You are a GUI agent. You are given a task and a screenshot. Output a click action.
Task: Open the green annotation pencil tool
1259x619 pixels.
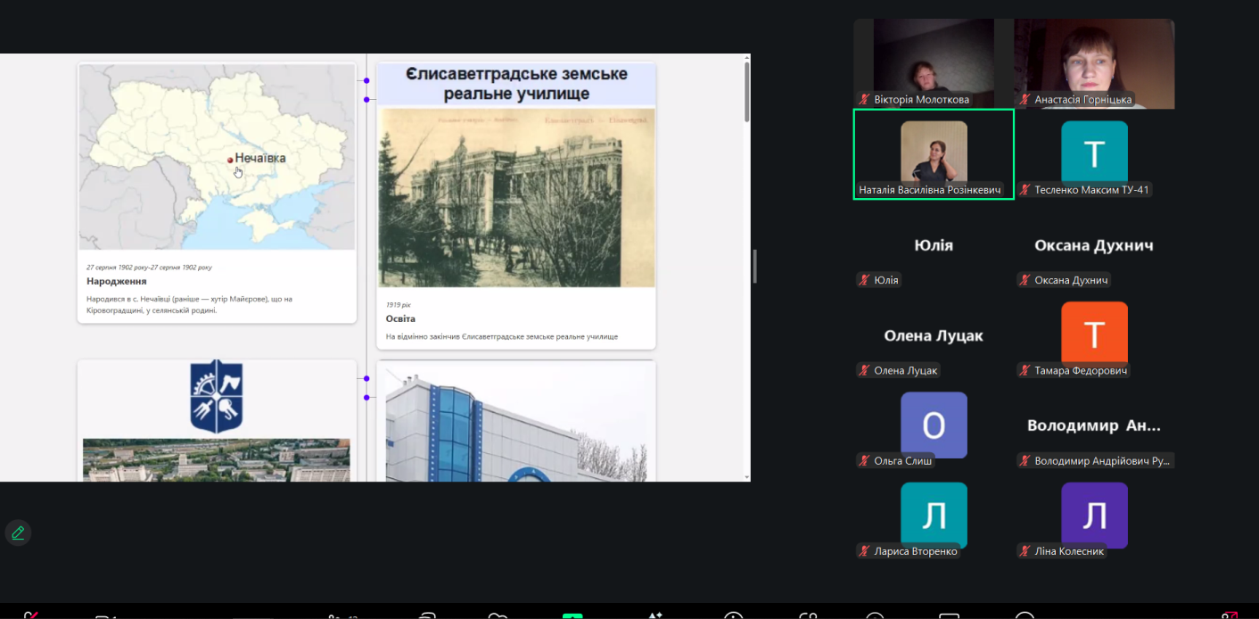click(x=18, y=533)
